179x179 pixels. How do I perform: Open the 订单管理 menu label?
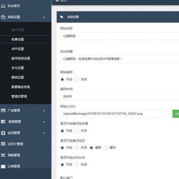pos(14,166)
